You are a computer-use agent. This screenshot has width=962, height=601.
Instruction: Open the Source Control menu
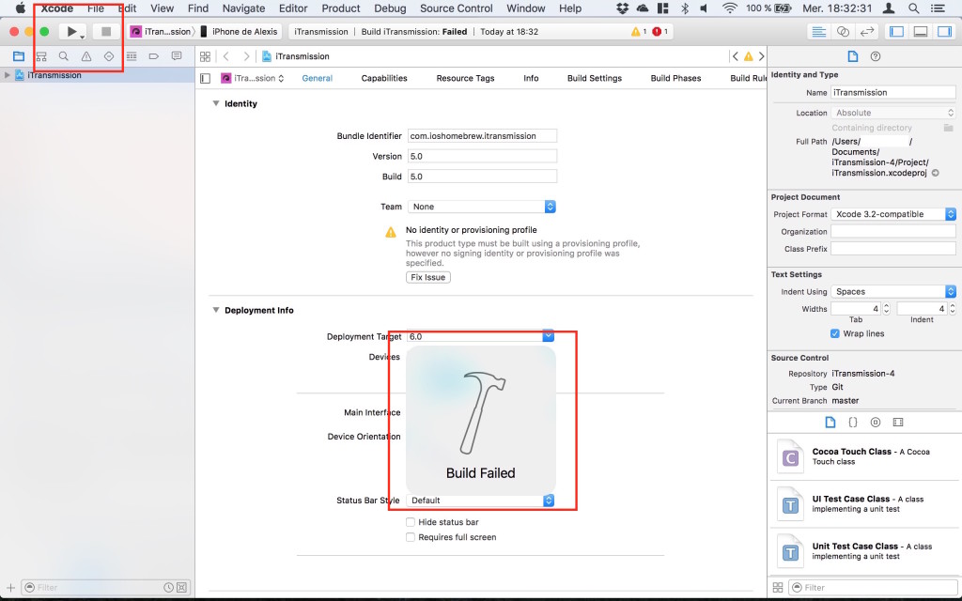pyautogui.click(x=457, y=8)
